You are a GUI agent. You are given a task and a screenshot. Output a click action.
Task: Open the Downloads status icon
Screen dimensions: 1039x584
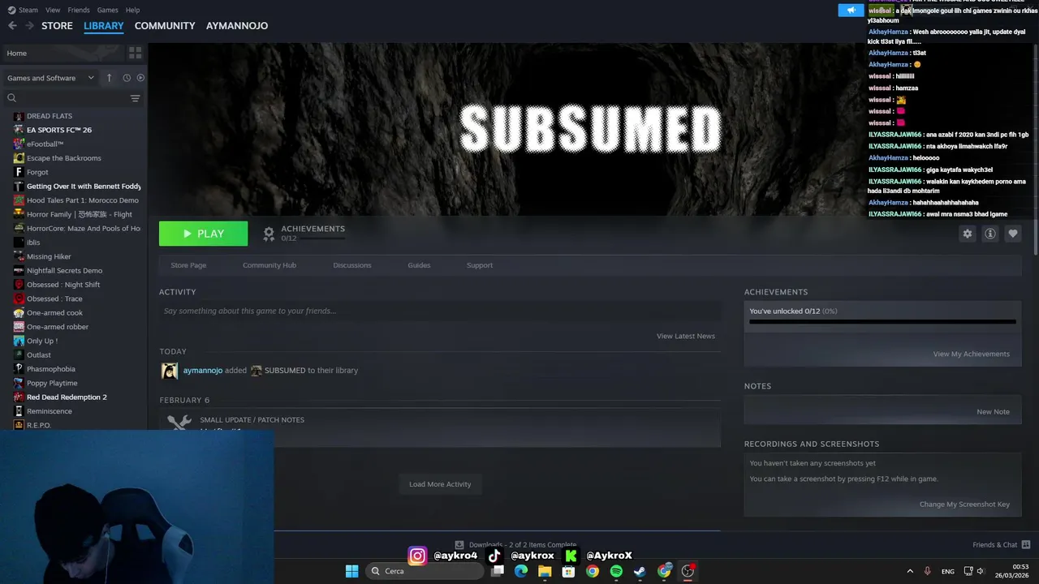click(459, 544)
